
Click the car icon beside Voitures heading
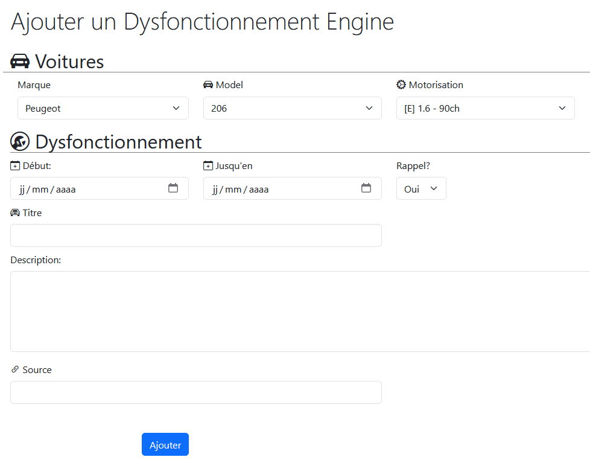(20, 61)
